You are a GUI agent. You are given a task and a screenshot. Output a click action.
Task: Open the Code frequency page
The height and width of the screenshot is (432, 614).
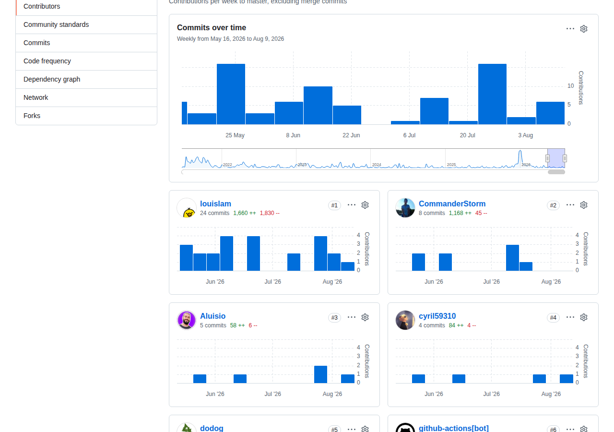pyautogui.click(x=86, y=61)
